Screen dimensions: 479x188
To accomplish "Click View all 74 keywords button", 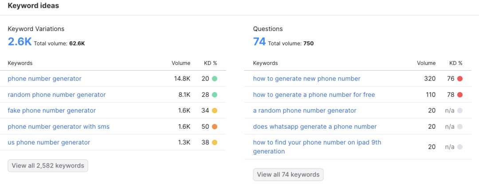I will click(288, 175).
